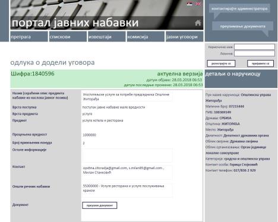Click the услуге хотела и ресторана value
This screenshot has width=278, height=222.
103,120
